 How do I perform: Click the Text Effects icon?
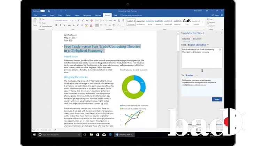point(82,25)
